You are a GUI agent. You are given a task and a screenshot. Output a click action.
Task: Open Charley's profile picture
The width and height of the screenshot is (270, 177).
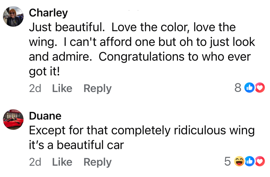pyautogui.click(x=13, y=16)
